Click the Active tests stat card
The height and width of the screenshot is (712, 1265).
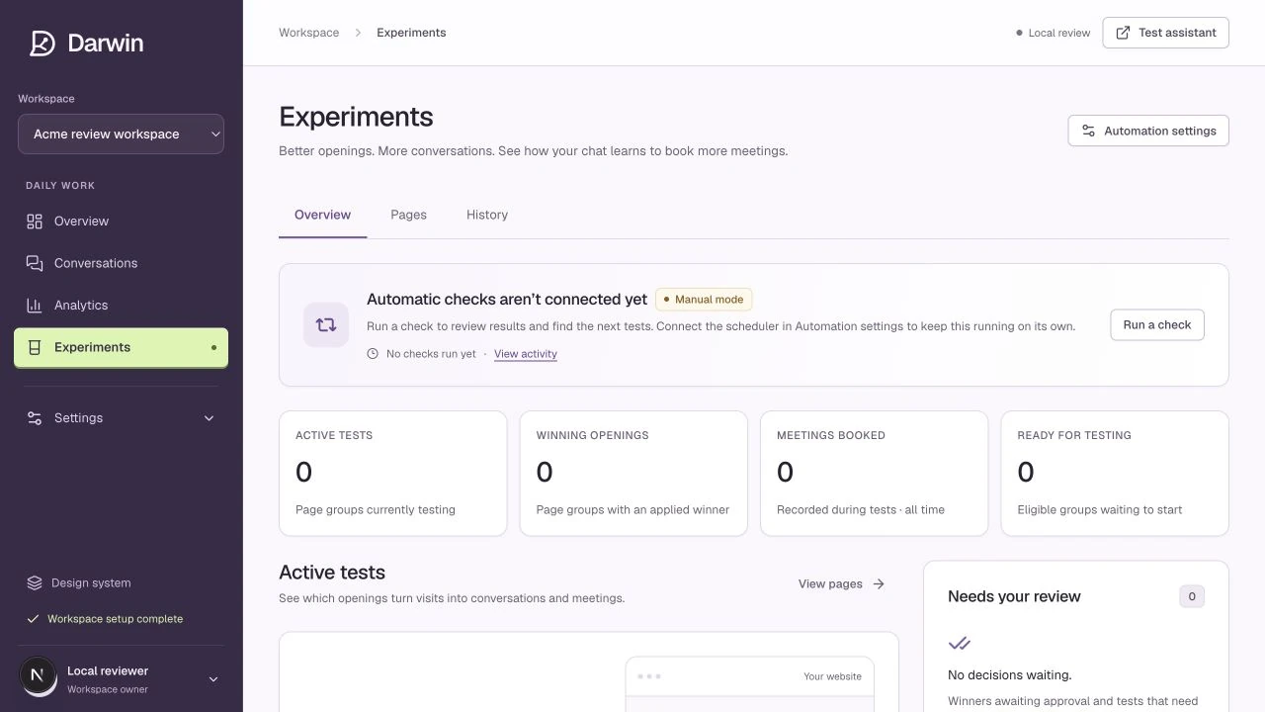point(393,474)
